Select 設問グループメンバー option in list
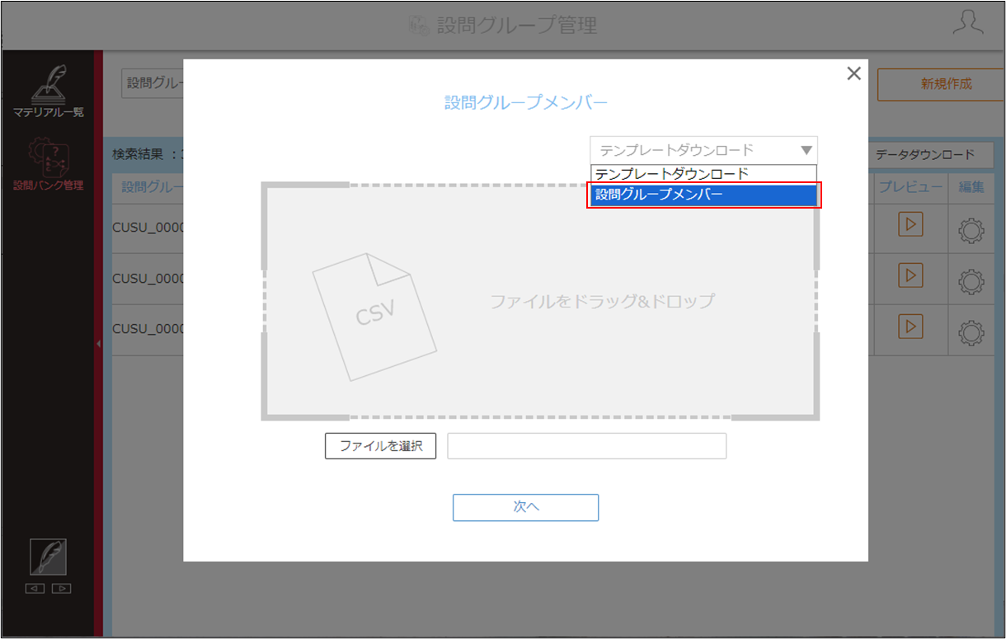The image size is (1006, 639). [703, 195]
